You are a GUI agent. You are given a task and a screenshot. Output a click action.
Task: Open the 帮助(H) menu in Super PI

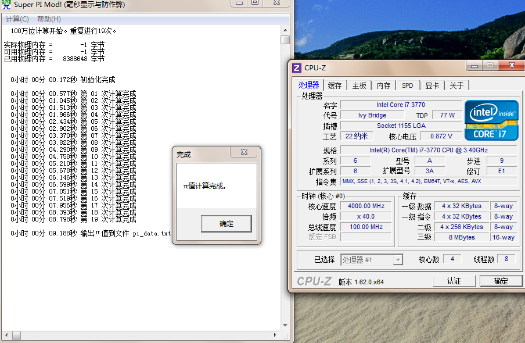pyautogui.click(x=49, y=19)
